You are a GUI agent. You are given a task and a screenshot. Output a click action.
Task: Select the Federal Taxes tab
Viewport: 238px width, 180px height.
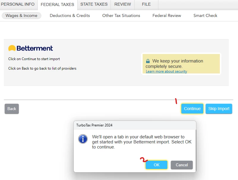57,4
